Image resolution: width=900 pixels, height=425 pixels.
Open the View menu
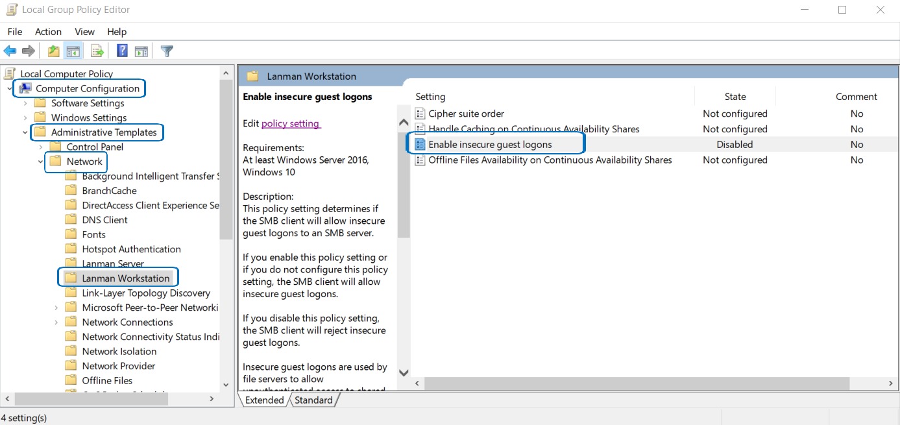click(x=84, y=31)
